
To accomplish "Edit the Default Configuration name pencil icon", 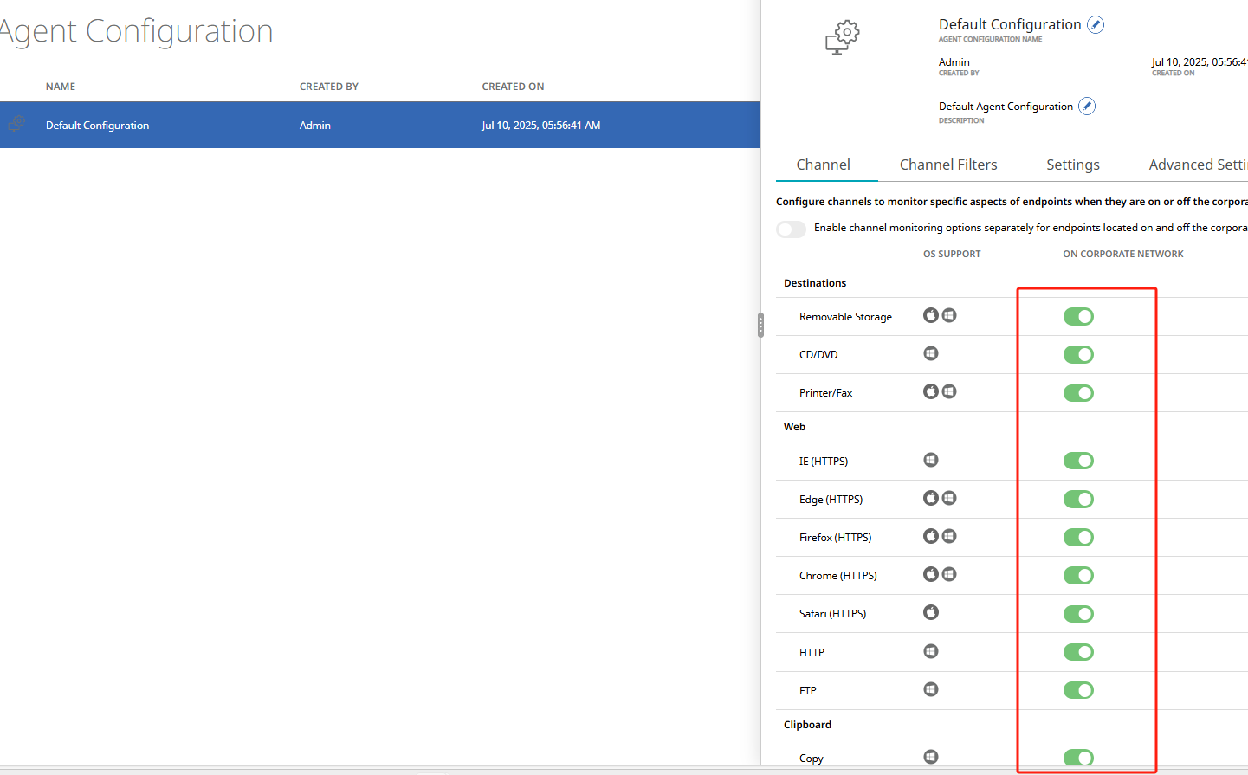I will 1096,25.
